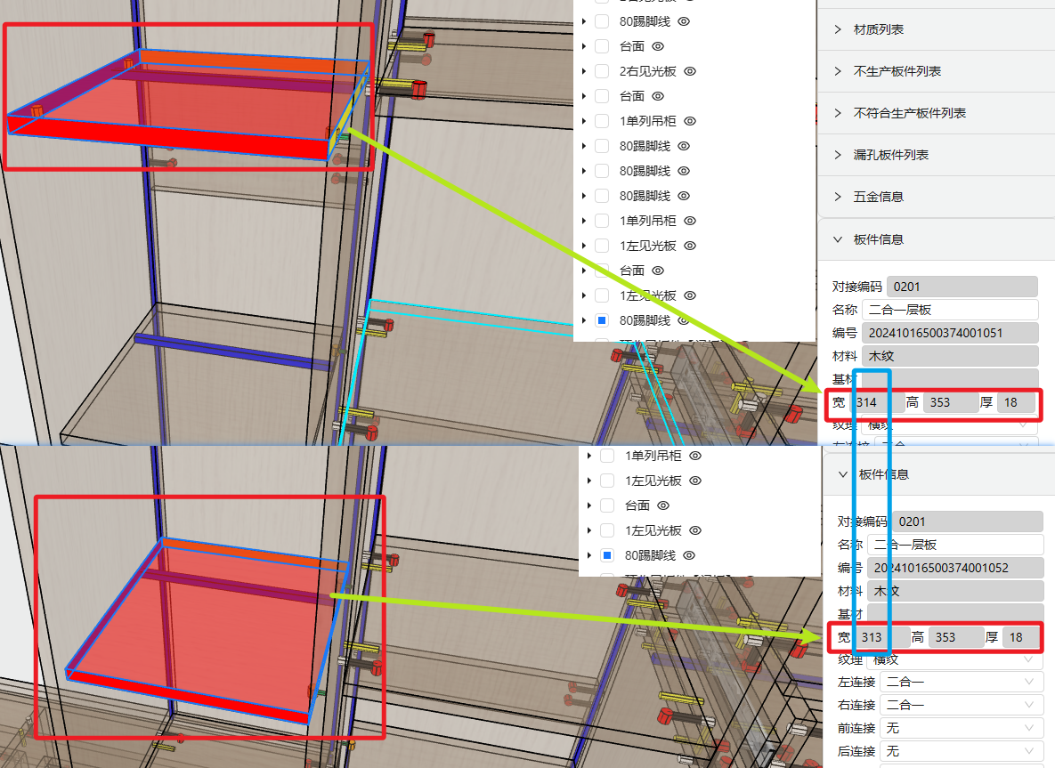Click the 宽 field showing 313
The width and height of the screenshot is (1055, 768).
pos(881,637)
